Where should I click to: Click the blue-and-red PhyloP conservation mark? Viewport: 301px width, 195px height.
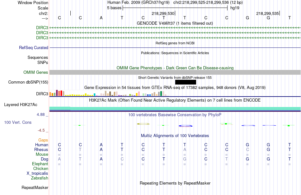pyautogui.click(x=185, y=126)
